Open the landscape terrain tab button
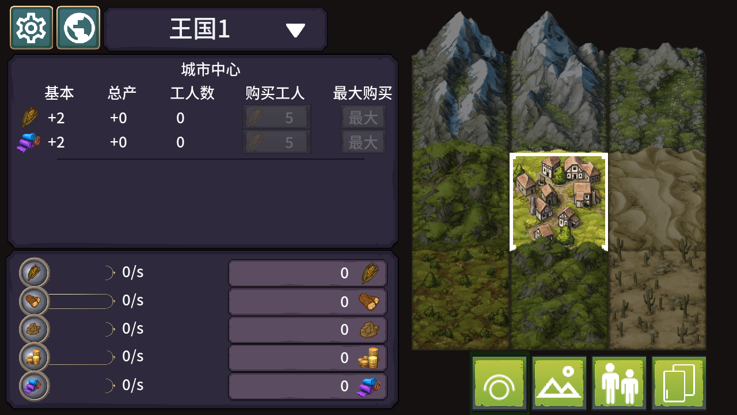The height and width of the screenshot is (415, 737). pyautogui.click(x=559, y=383)
